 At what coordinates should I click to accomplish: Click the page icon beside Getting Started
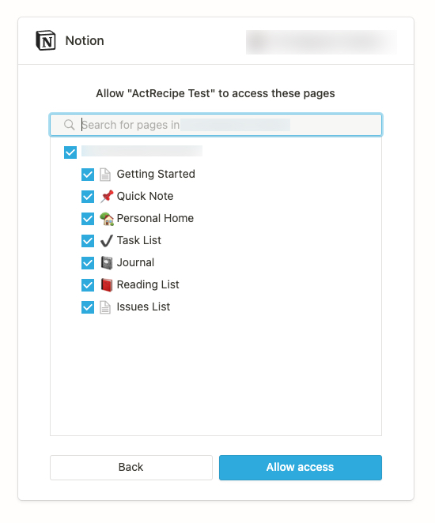[105, 174]
